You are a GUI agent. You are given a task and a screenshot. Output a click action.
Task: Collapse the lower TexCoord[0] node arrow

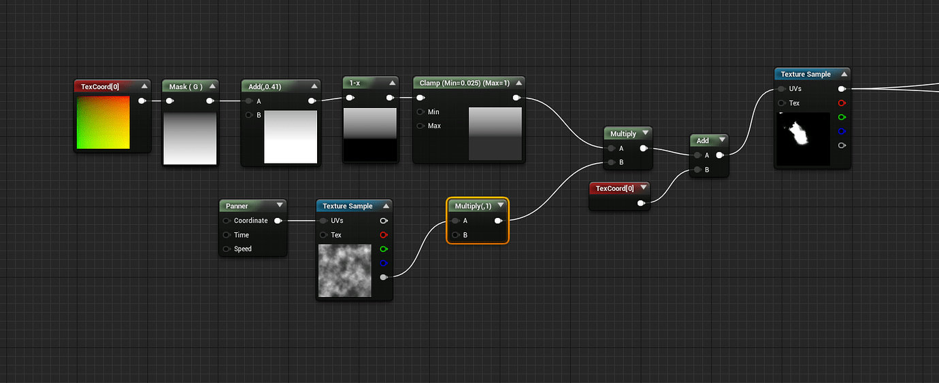pyautogui.click(x=642, y=188)
